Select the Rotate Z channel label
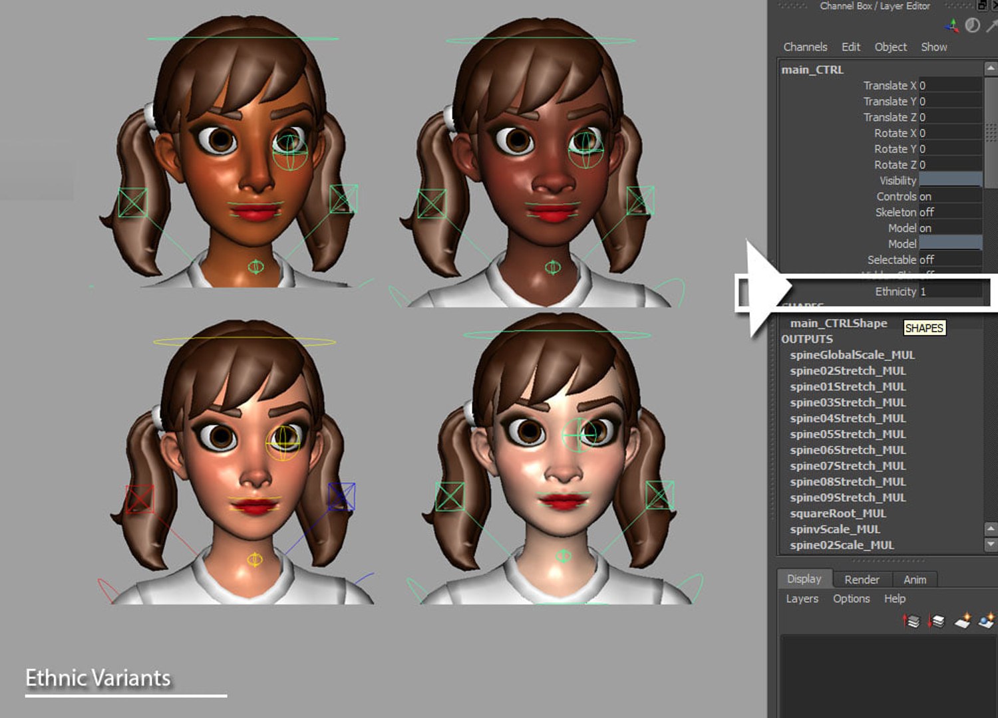The height and width of the screenshot is (718, 998). pos(895,165)
